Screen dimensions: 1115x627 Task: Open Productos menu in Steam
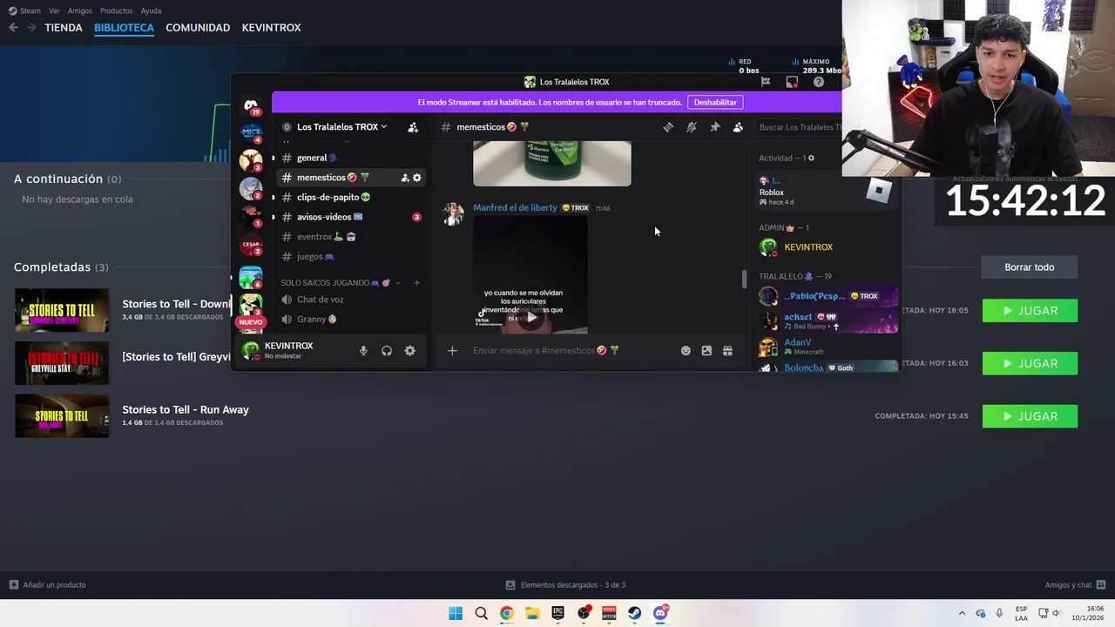[117, 10]
